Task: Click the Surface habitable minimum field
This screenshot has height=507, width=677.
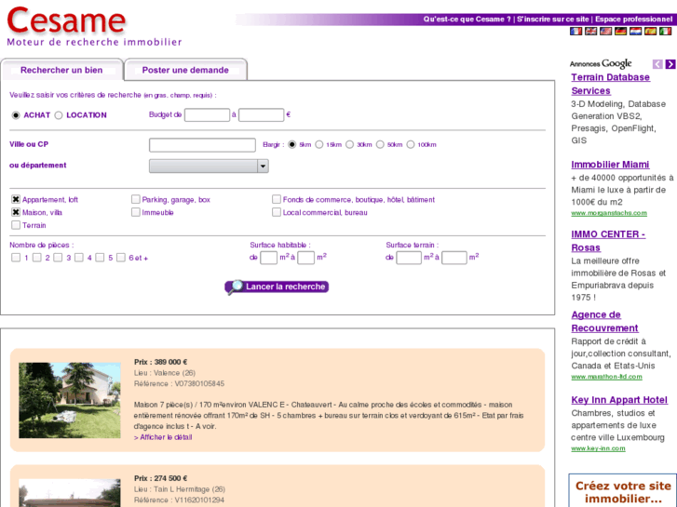Action: [268, 258]
